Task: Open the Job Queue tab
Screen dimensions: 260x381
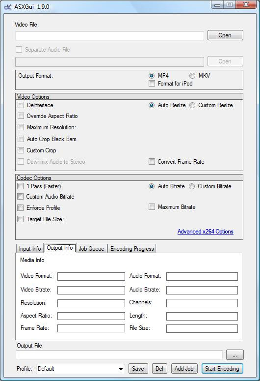Action: (x=92, y=249)
